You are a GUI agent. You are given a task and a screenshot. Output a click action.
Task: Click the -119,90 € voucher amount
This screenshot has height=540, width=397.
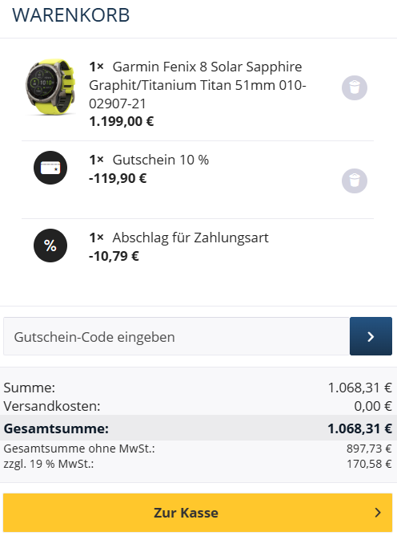pyautogui.click(x=118, y=178)
